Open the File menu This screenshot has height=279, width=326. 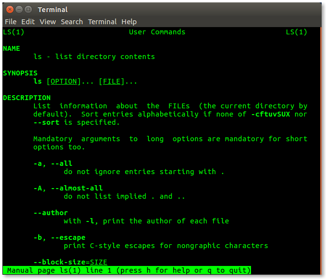tap(11, 22)
